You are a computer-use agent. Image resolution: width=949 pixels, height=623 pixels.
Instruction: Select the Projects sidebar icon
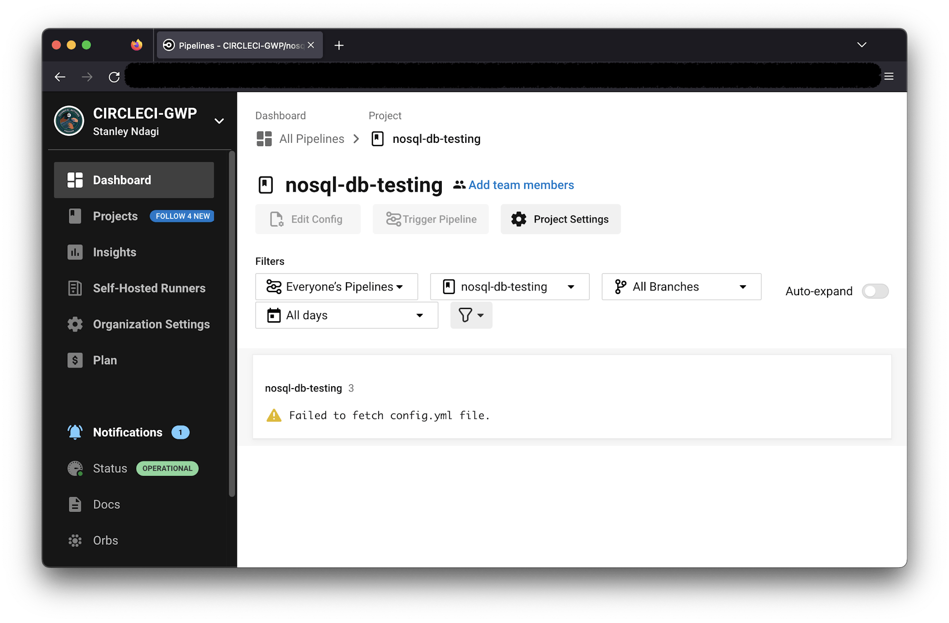(74, 216)
